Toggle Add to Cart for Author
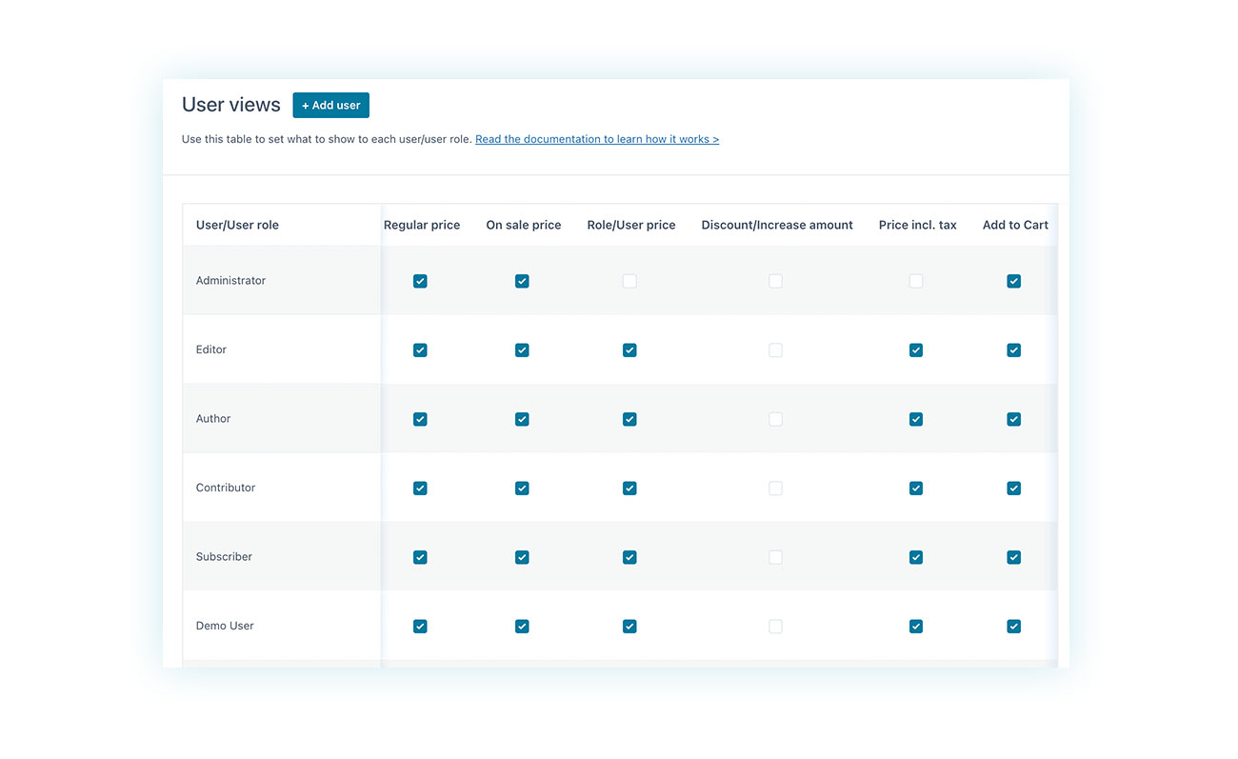 point(1014,419)
